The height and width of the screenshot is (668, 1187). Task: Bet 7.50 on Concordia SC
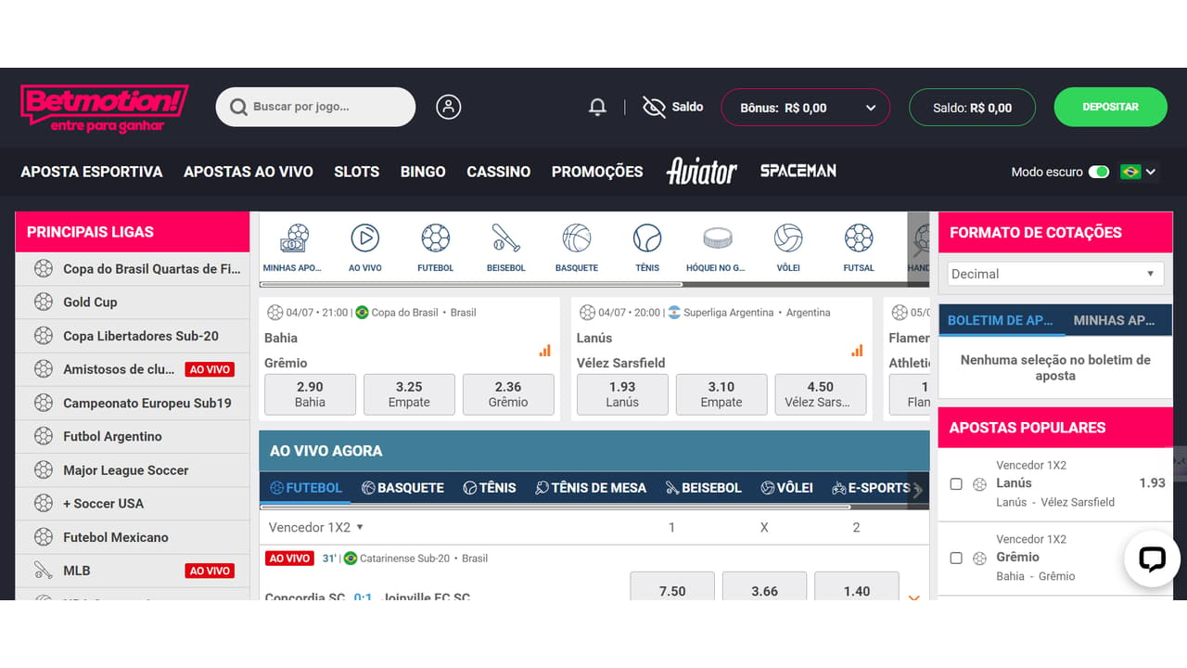click(x=672, y=586)
